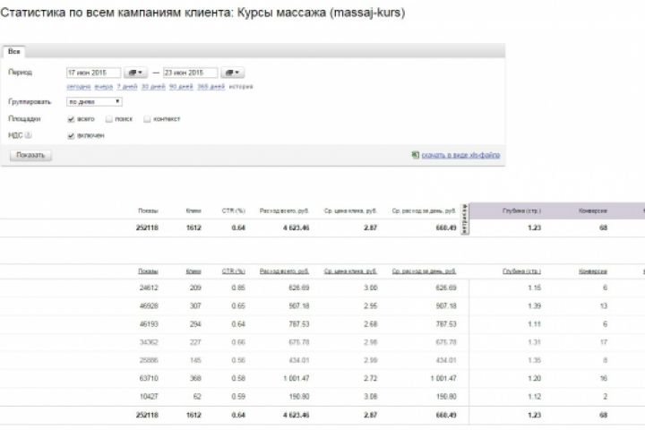Click the impressions value 63710

tap(149, 378)
